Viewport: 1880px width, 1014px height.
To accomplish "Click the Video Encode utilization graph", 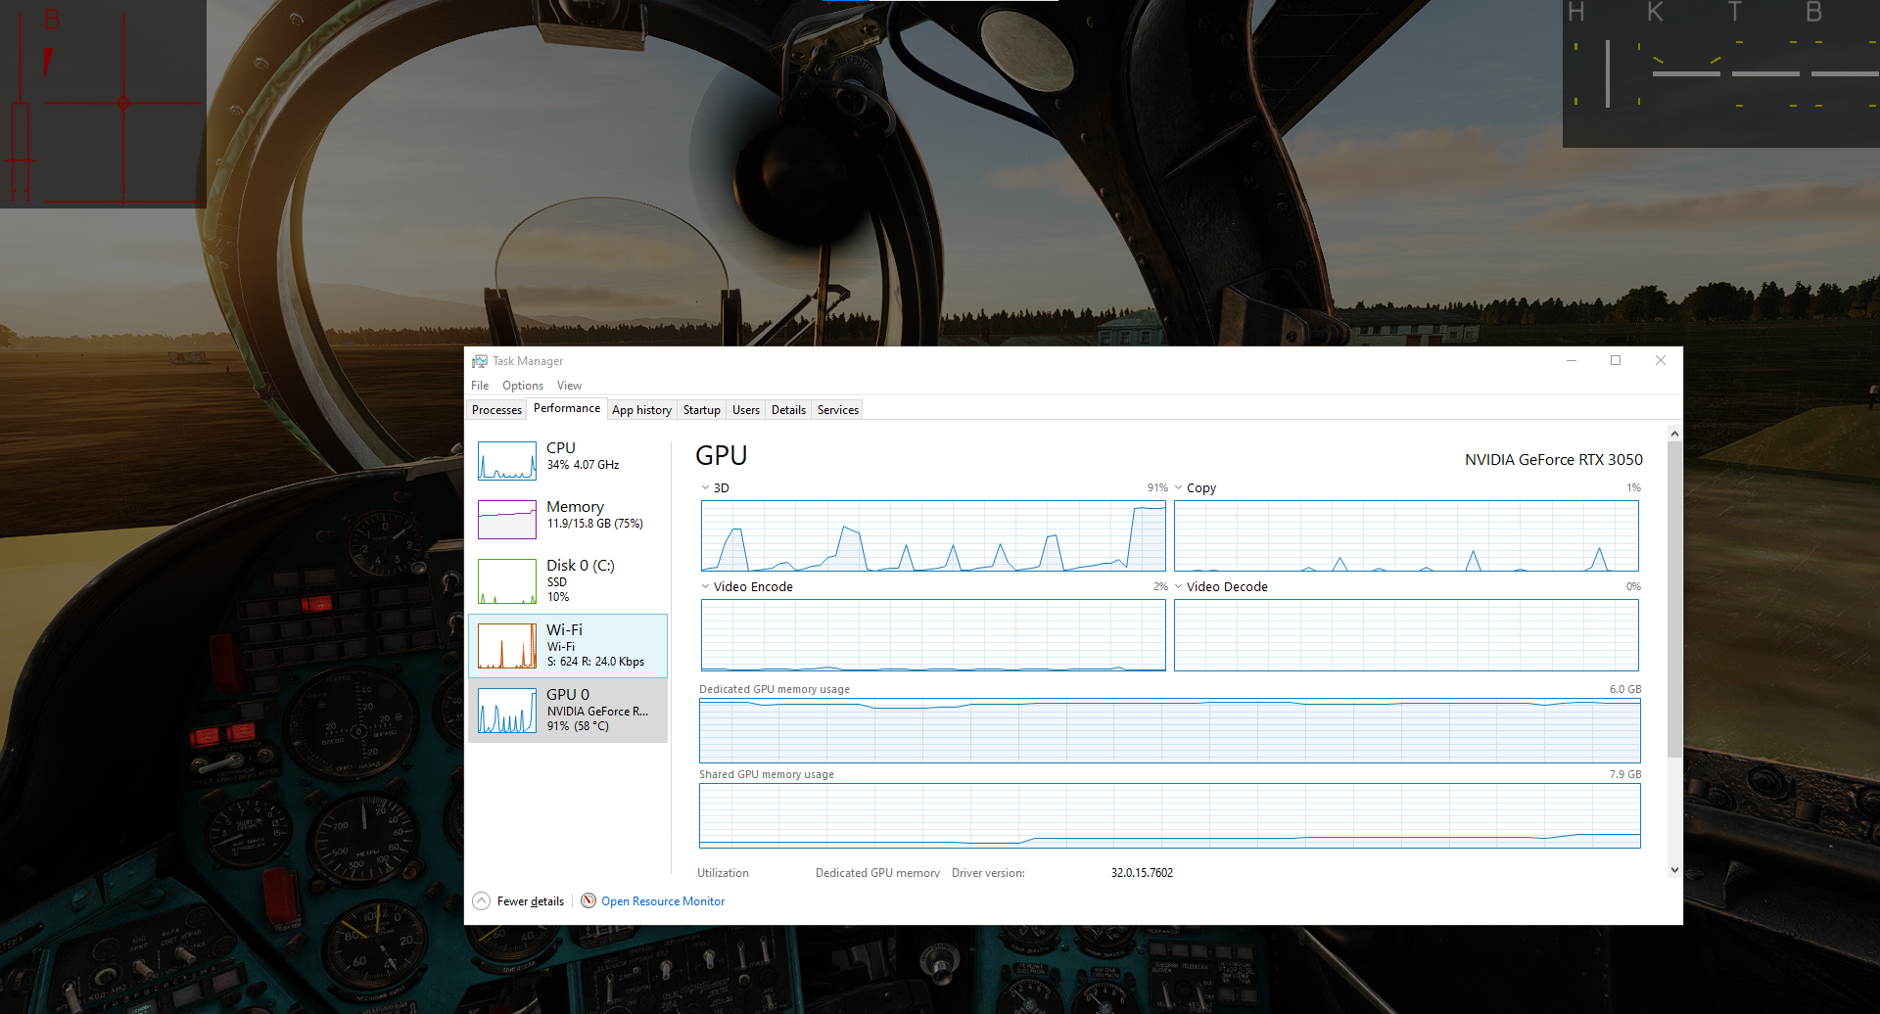I will pyautogui.click(x=933, y=635).
